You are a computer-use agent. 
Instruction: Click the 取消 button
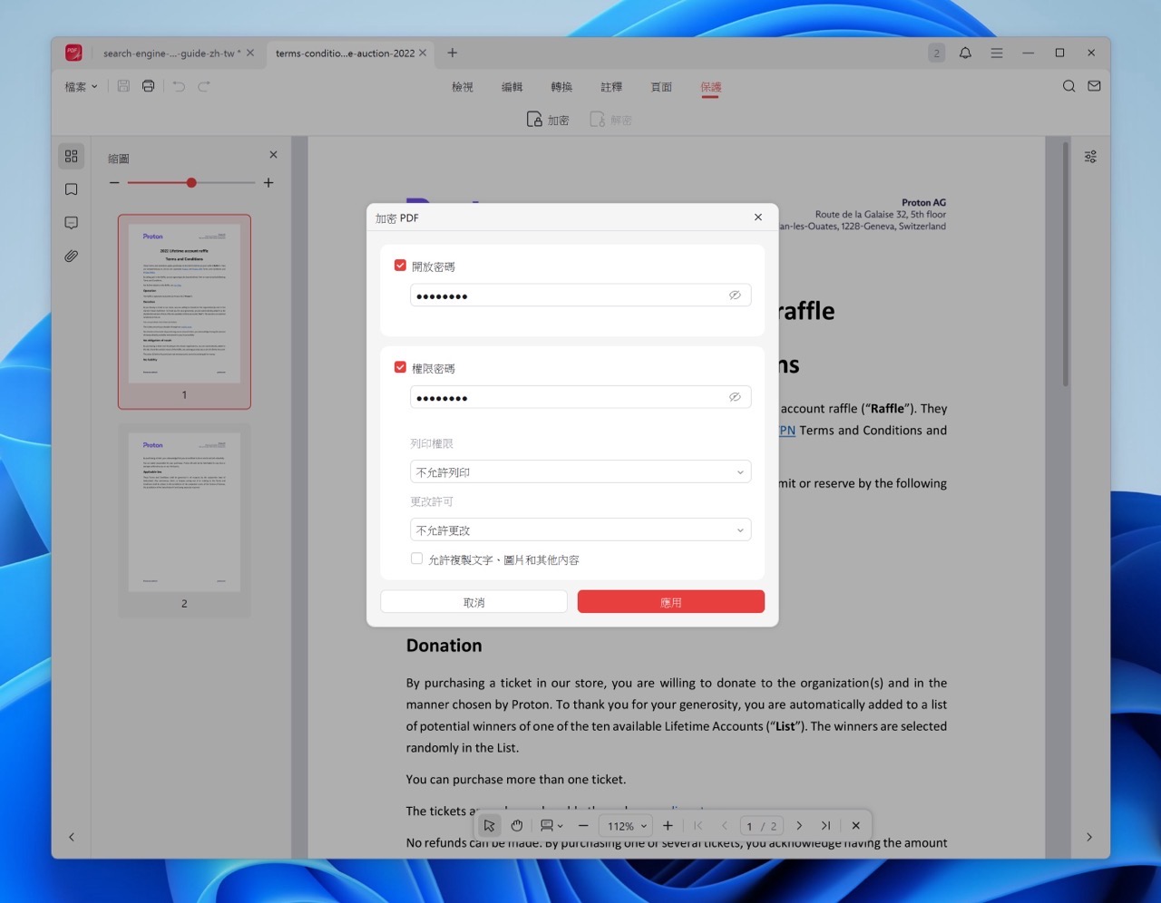tap(473, 602)
